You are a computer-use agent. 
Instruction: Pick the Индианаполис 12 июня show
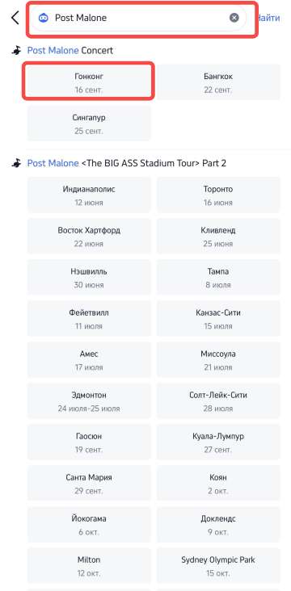(x=89, y=195)
